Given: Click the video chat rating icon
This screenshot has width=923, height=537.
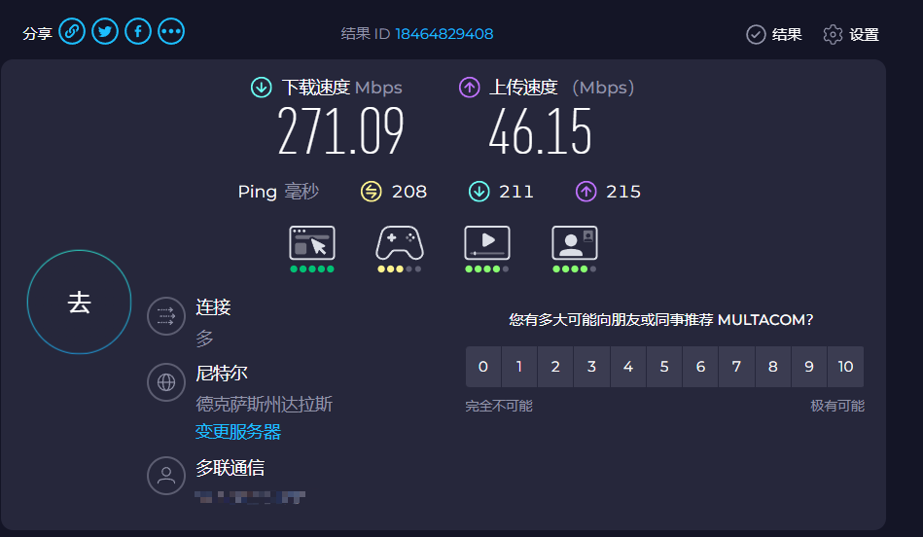Looking at the screenshot, I should (575, 243).
